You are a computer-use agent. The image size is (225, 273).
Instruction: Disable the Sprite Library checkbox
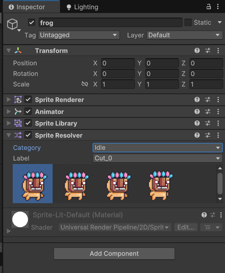coord(28,123)
